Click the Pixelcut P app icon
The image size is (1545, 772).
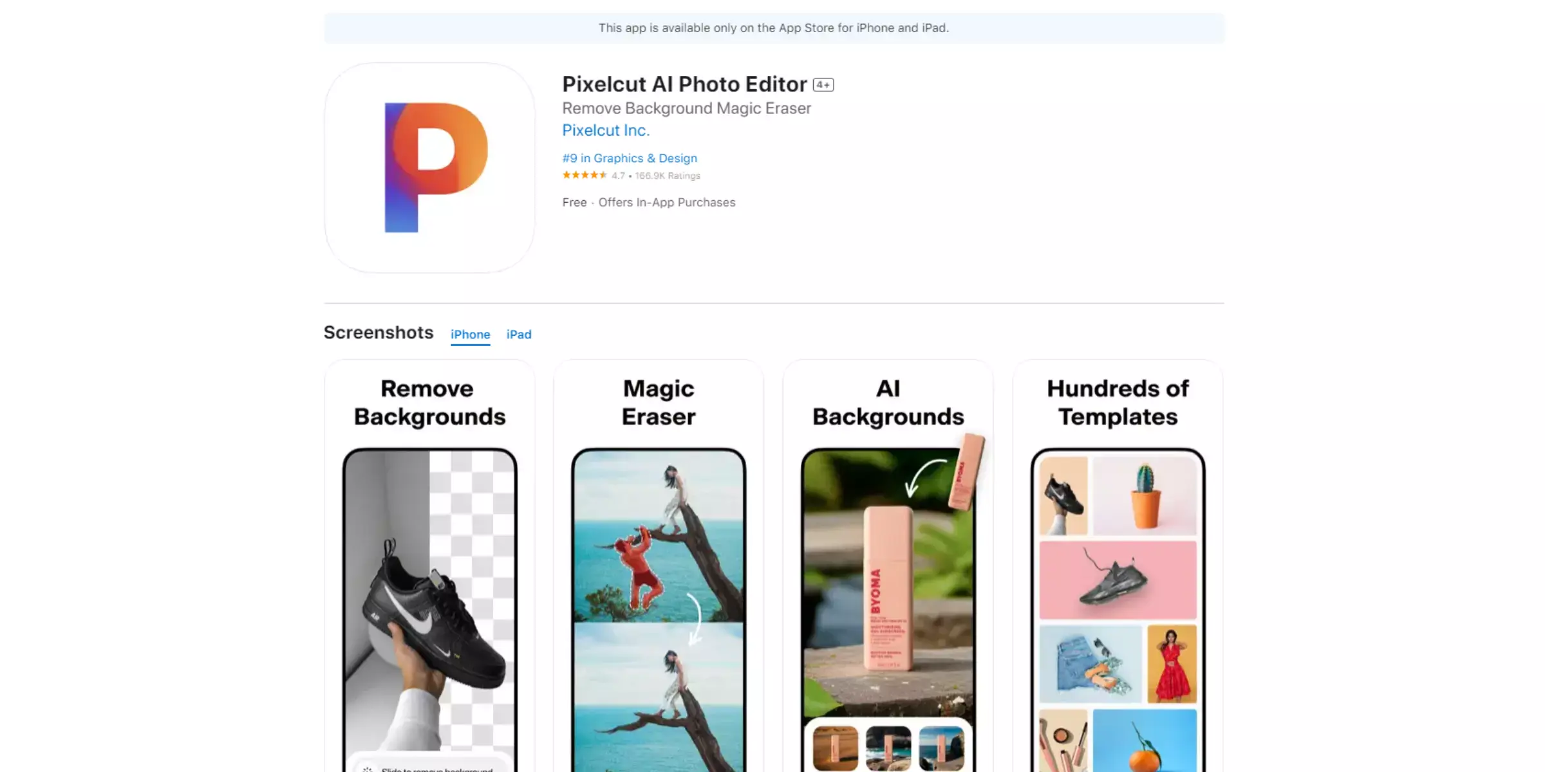[x=429, y=167]
